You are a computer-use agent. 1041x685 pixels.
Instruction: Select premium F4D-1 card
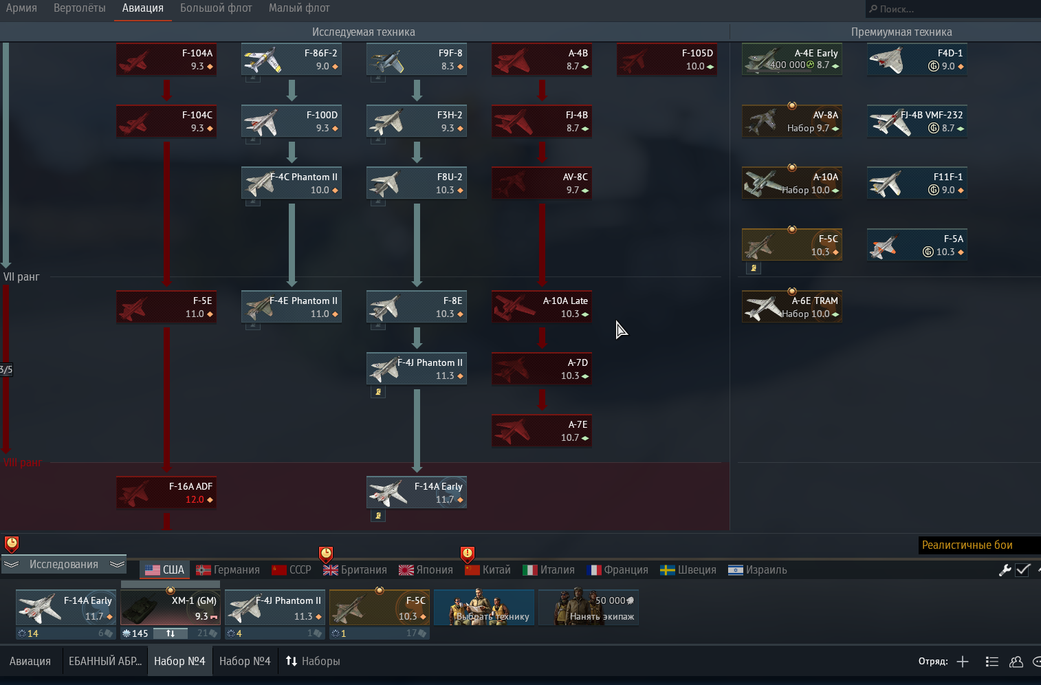pyautogui.click(x=917, y=59)
